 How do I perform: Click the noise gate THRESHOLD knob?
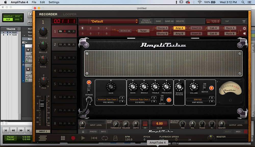click(x=116, y=124)
